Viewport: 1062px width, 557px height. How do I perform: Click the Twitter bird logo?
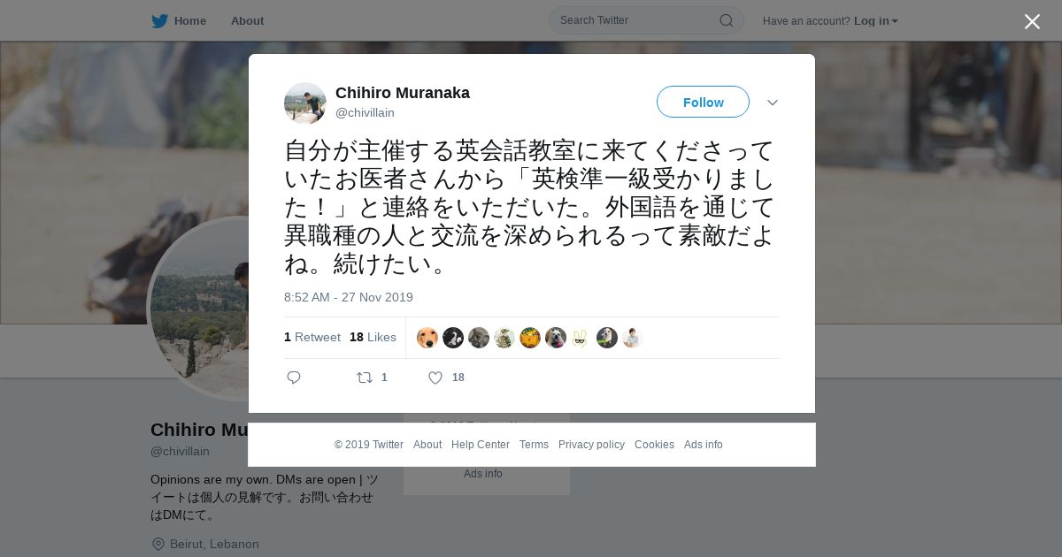(159, 20)
